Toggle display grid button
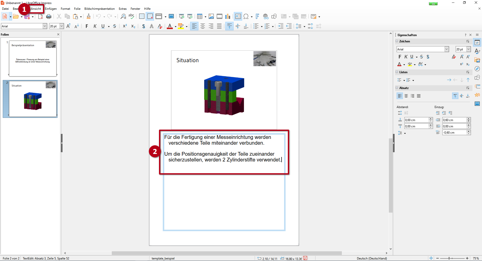 point(142,17)
